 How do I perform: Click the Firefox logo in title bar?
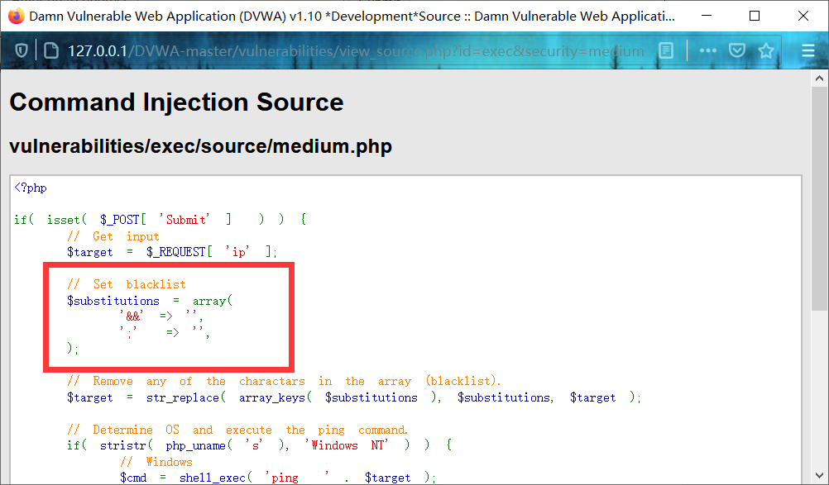coord(17,16)
